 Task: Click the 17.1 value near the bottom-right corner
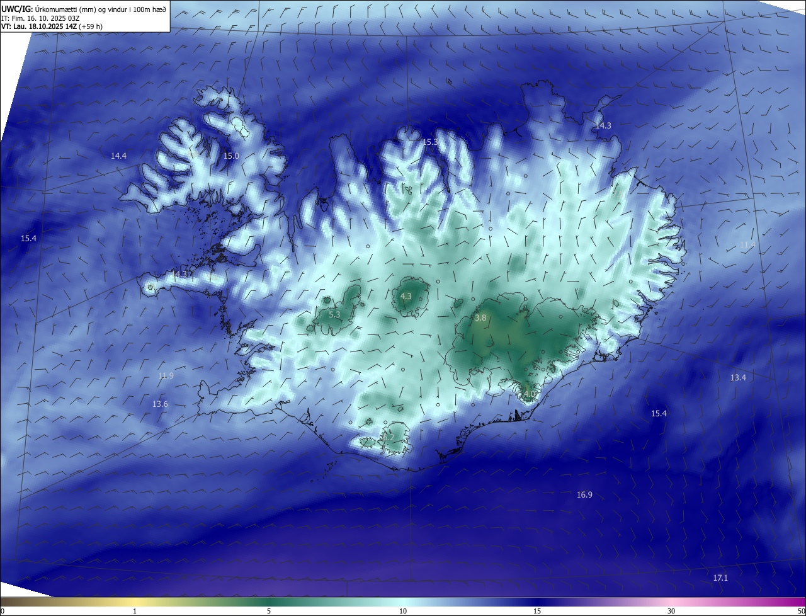720,578
